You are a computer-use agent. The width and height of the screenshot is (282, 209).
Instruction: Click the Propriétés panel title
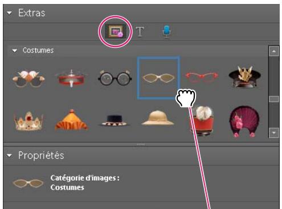pos(41,155)
